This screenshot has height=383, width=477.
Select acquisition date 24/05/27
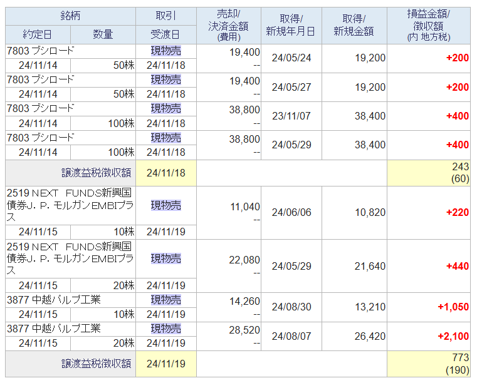(291, 87)
